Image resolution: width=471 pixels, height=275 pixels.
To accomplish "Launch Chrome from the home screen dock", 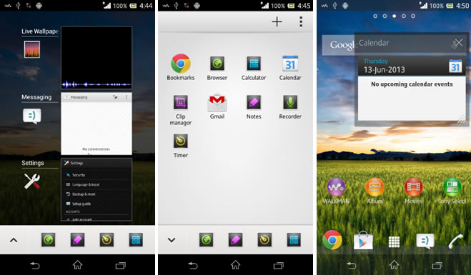I will click(332, 240).
